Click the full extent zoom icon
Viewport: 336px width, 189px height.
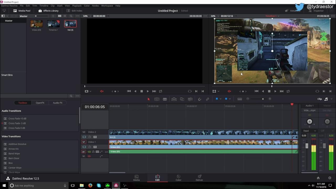(x=240, y=99)
